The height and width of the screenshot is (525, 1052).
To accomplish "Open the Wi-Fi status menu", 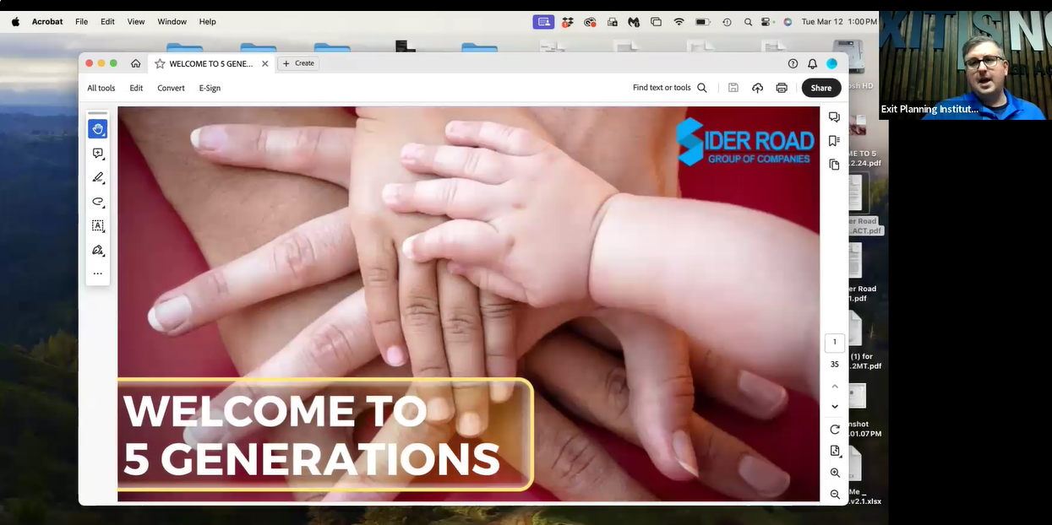I will (679, 22).
